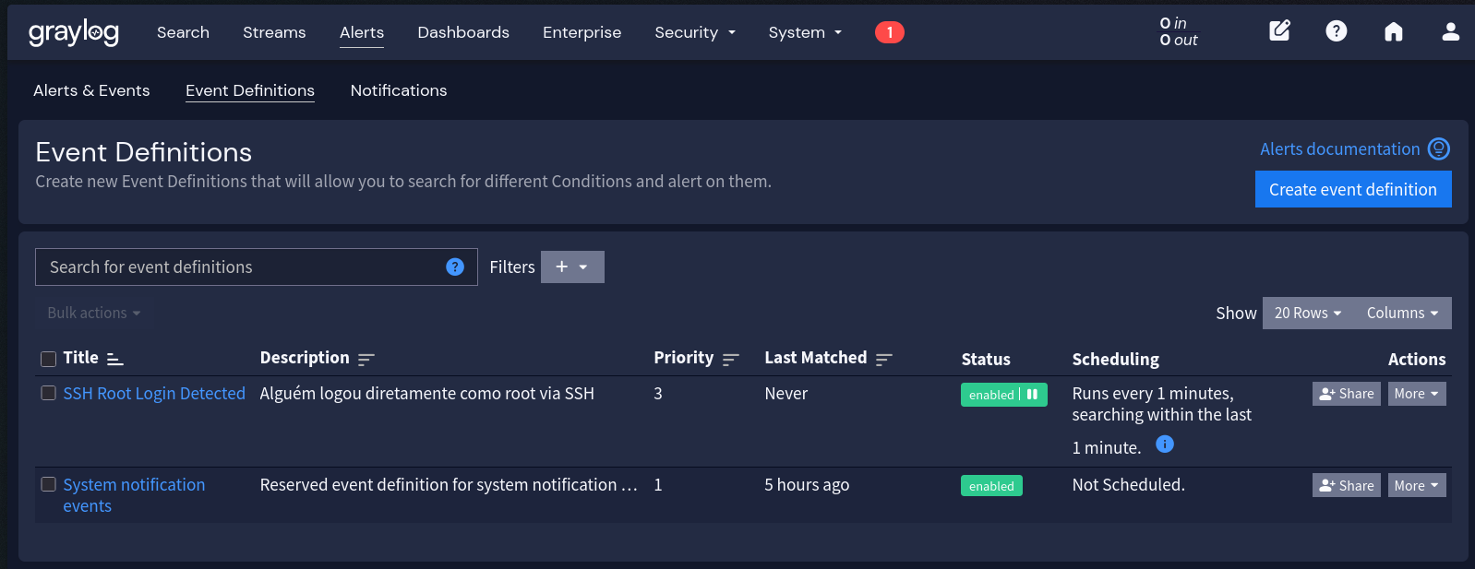Open the help question mark icon
The image size is (1475, 569).
coord(1336,31)
